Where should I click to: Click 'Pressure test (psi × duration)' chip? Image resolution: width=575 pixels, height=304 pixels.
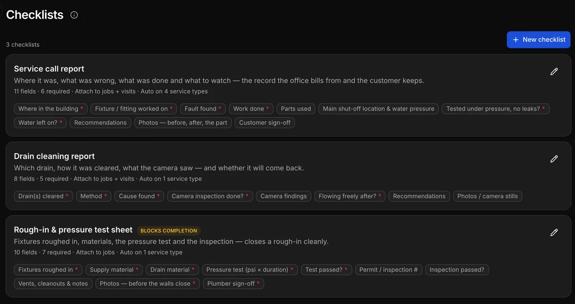pyautogui.click(x=250, y=270)
